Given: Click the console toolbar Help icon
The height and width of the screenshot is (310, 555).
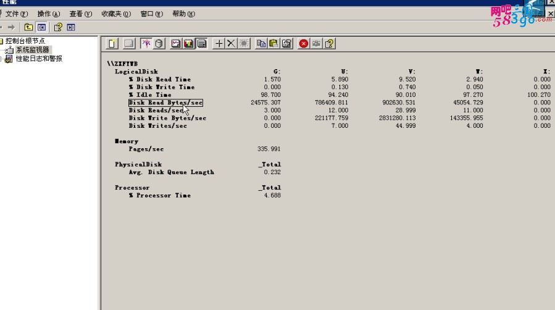Looking at the screenshot, I should [58, 27].
